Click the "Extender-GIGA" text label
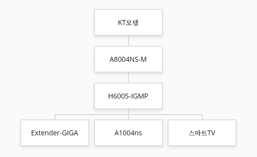The height and width of the screenshot is (157, 257). (55, 133)
